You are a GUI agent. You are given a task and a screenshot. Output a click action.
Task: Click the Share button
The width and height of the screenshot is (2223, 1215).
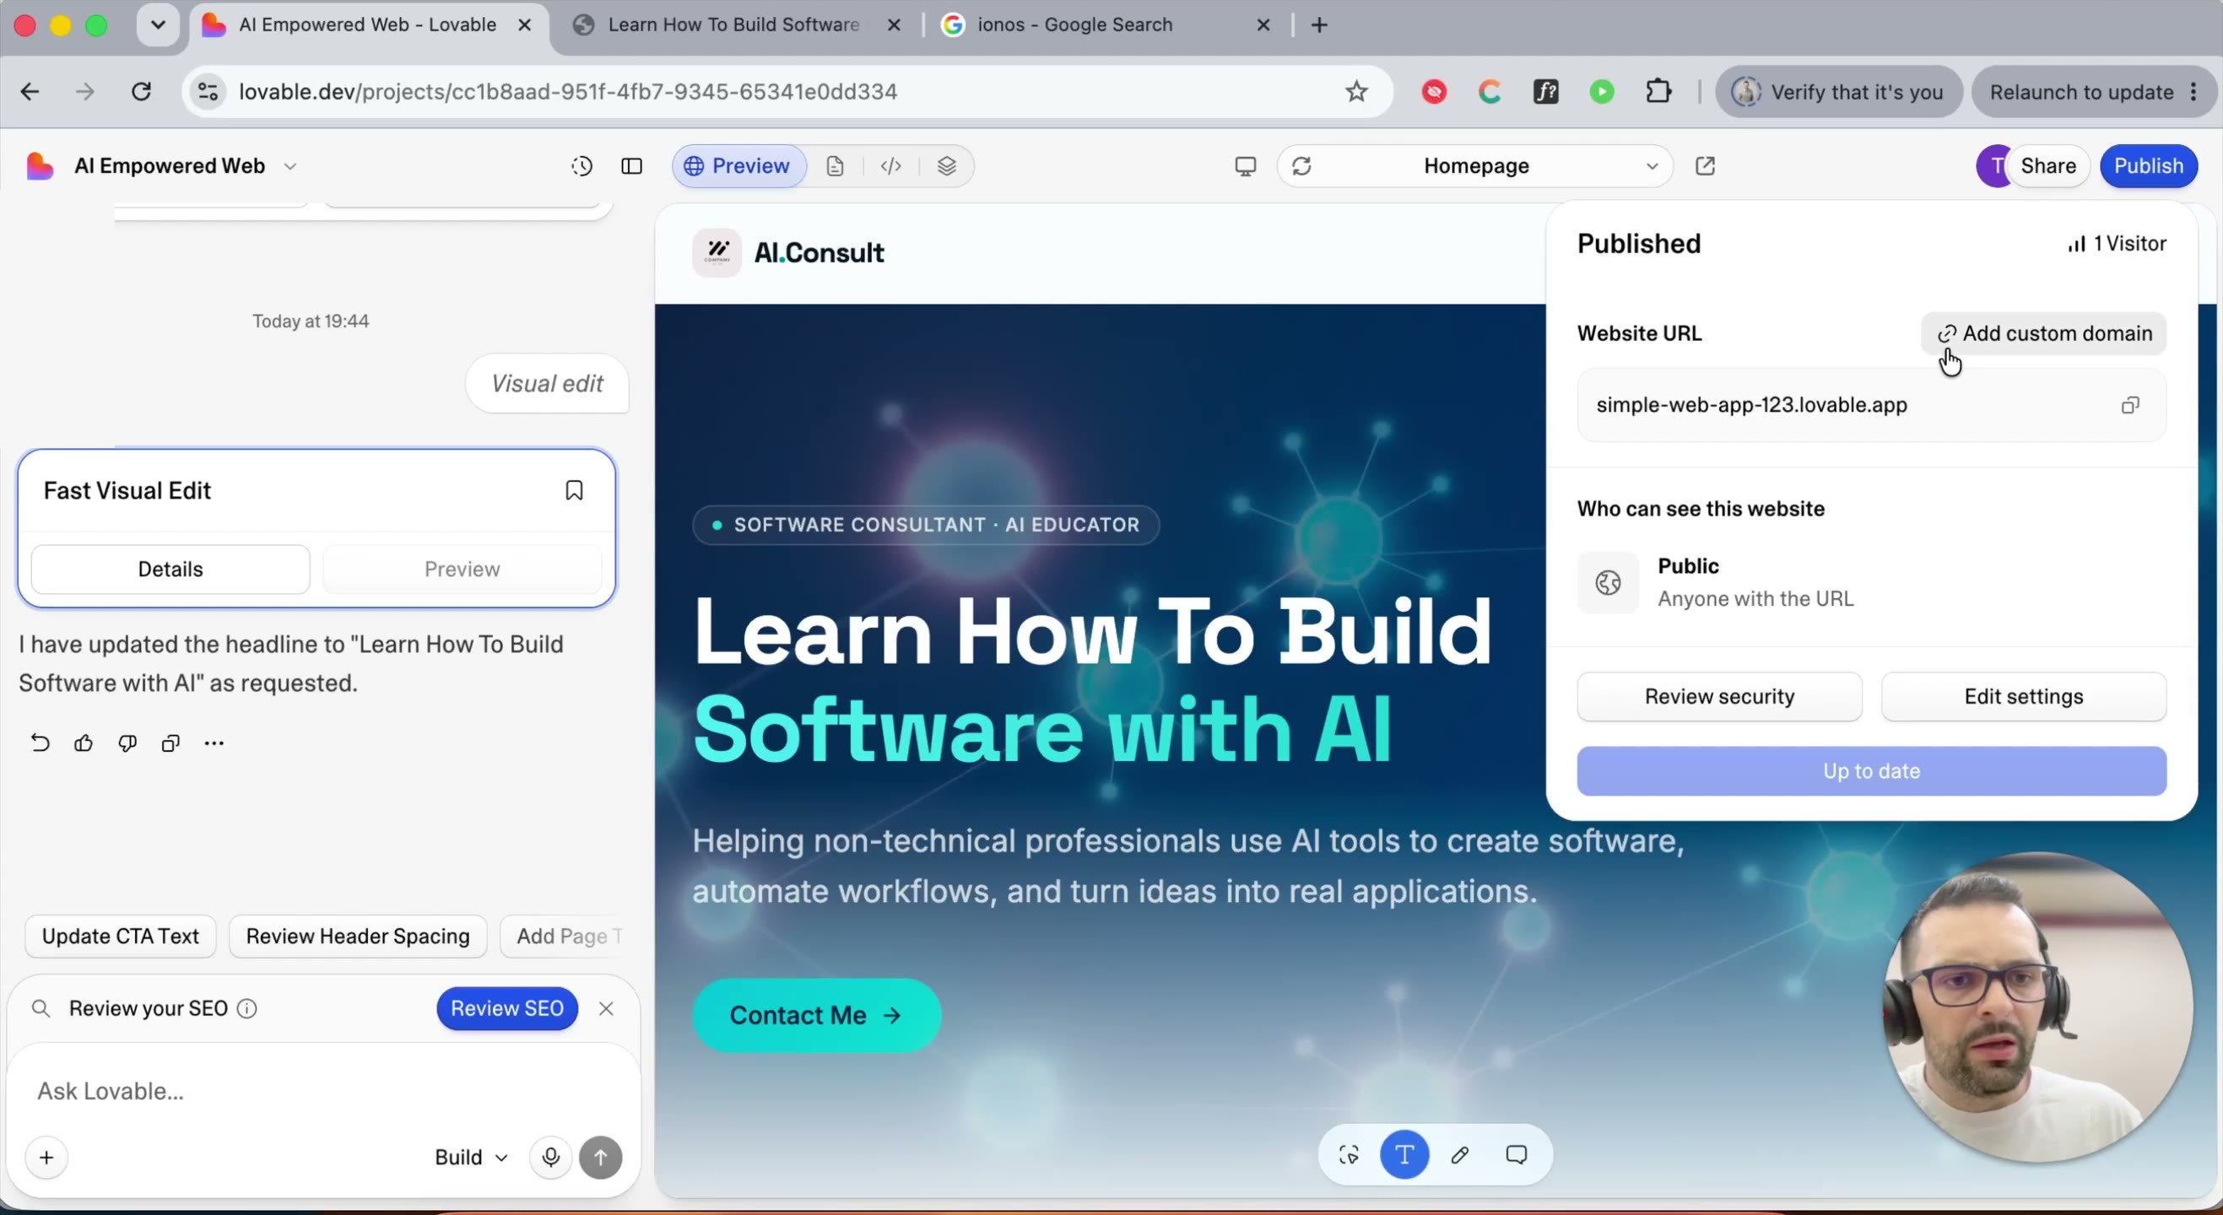pos(2047,165)
